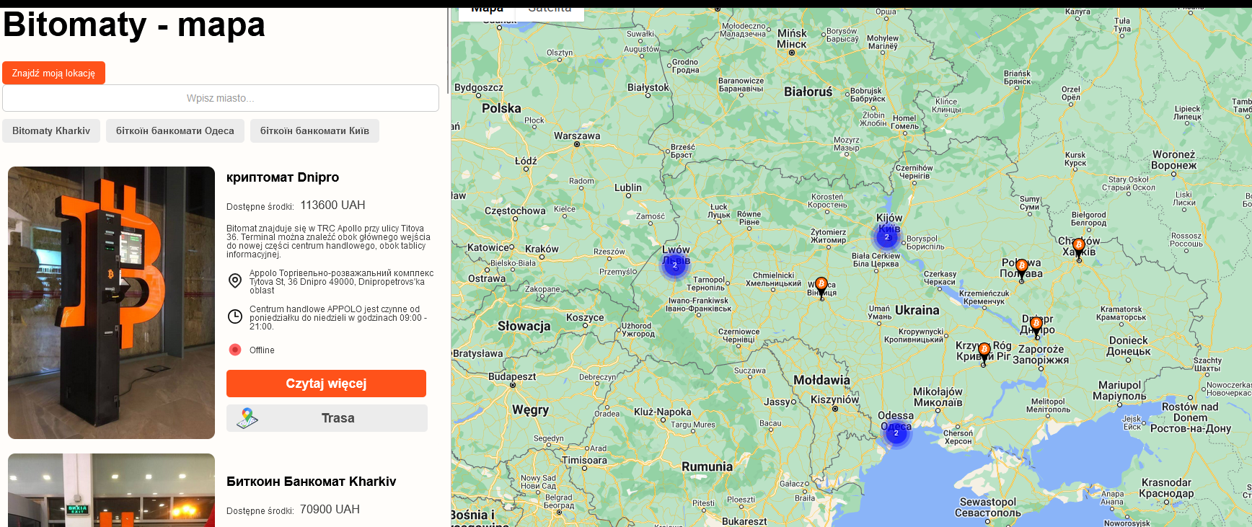Screen dimensions: 1252x527
Task: Open Czytaj więcej for криптомат Dnipro
Action: pyautogui.click(x=326, y=384)
